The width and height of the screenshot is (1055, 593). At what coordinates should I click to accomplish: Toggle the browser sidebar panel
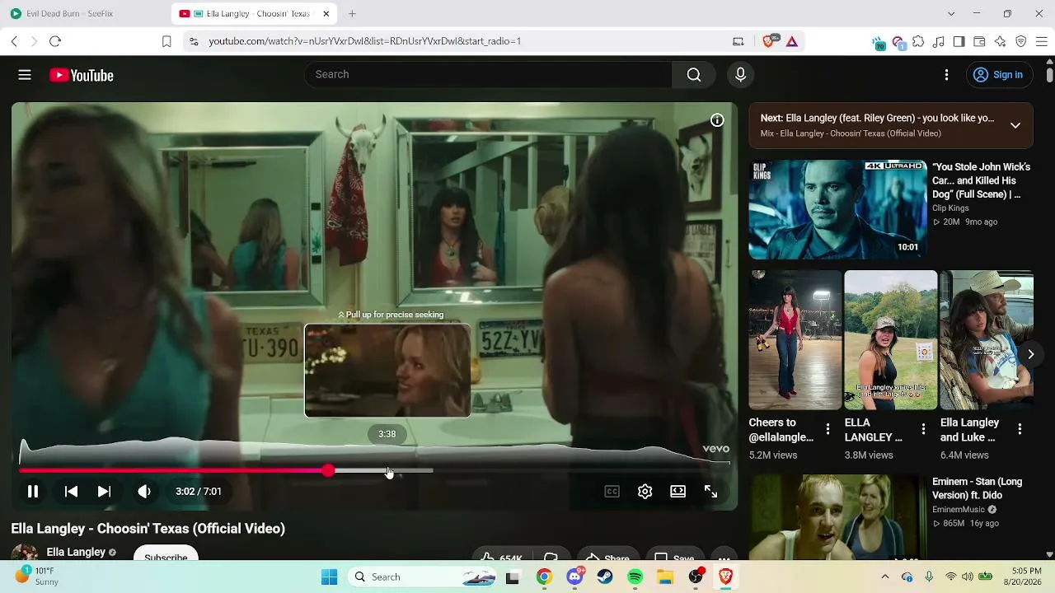click(x=959, y=41)
